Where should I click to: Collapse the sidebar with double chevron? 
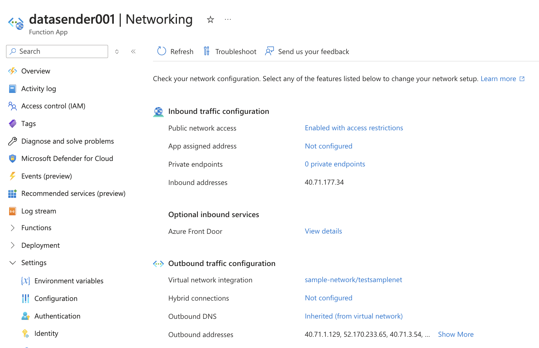pyautogui.click(x=133, y=51)
